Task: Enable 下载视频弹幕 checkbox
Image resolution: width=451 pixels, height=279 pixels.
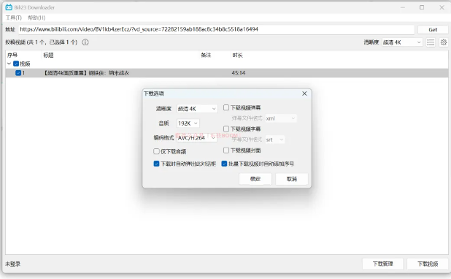Action: (x=226, y=107)
